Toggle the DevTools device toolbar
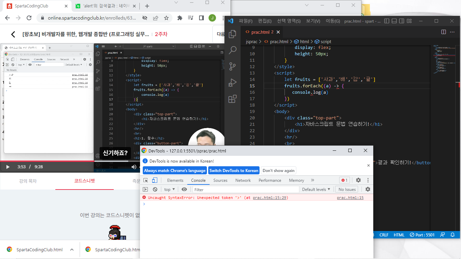The height and width of the screenshot is (259, 461). [x=155, y=180]
